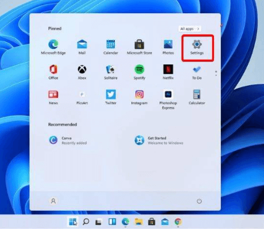Launch the Xbox app
Screen dimensions: 264x229
[x=82, y=72]
